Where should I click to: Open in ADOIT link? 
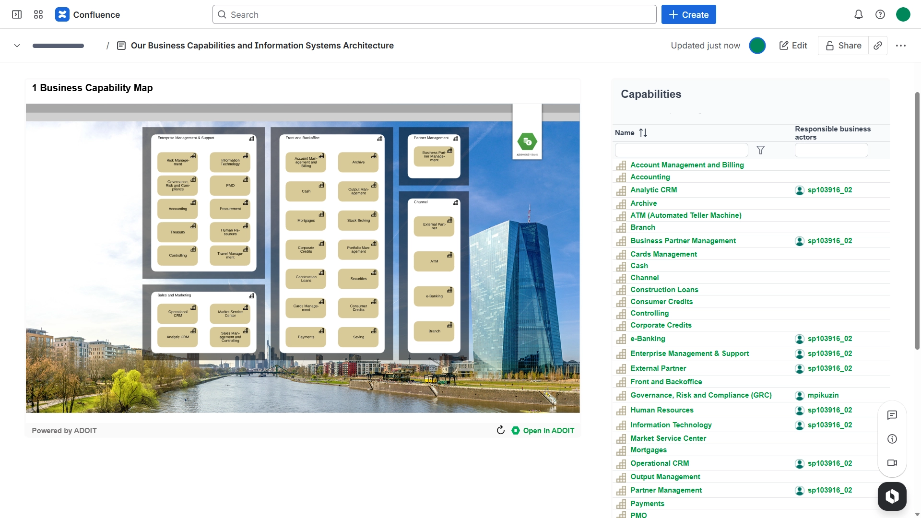tap(543, 431)
